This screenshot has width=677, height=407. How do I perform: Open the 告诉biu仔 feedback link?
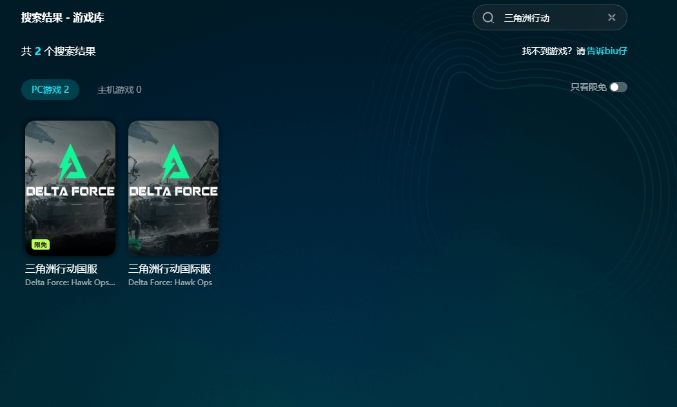coord(607,51)
